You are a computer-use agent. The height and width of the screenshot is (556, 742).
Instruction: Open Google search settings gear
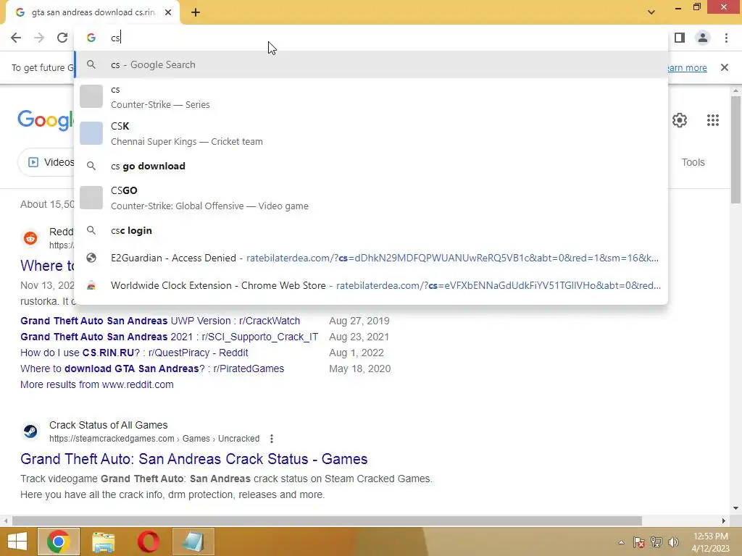[x=680, y=120]
